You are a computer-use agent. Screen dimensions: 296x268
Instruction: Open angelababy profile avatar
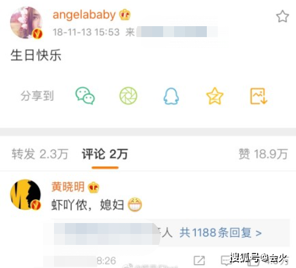pos(26,22)
